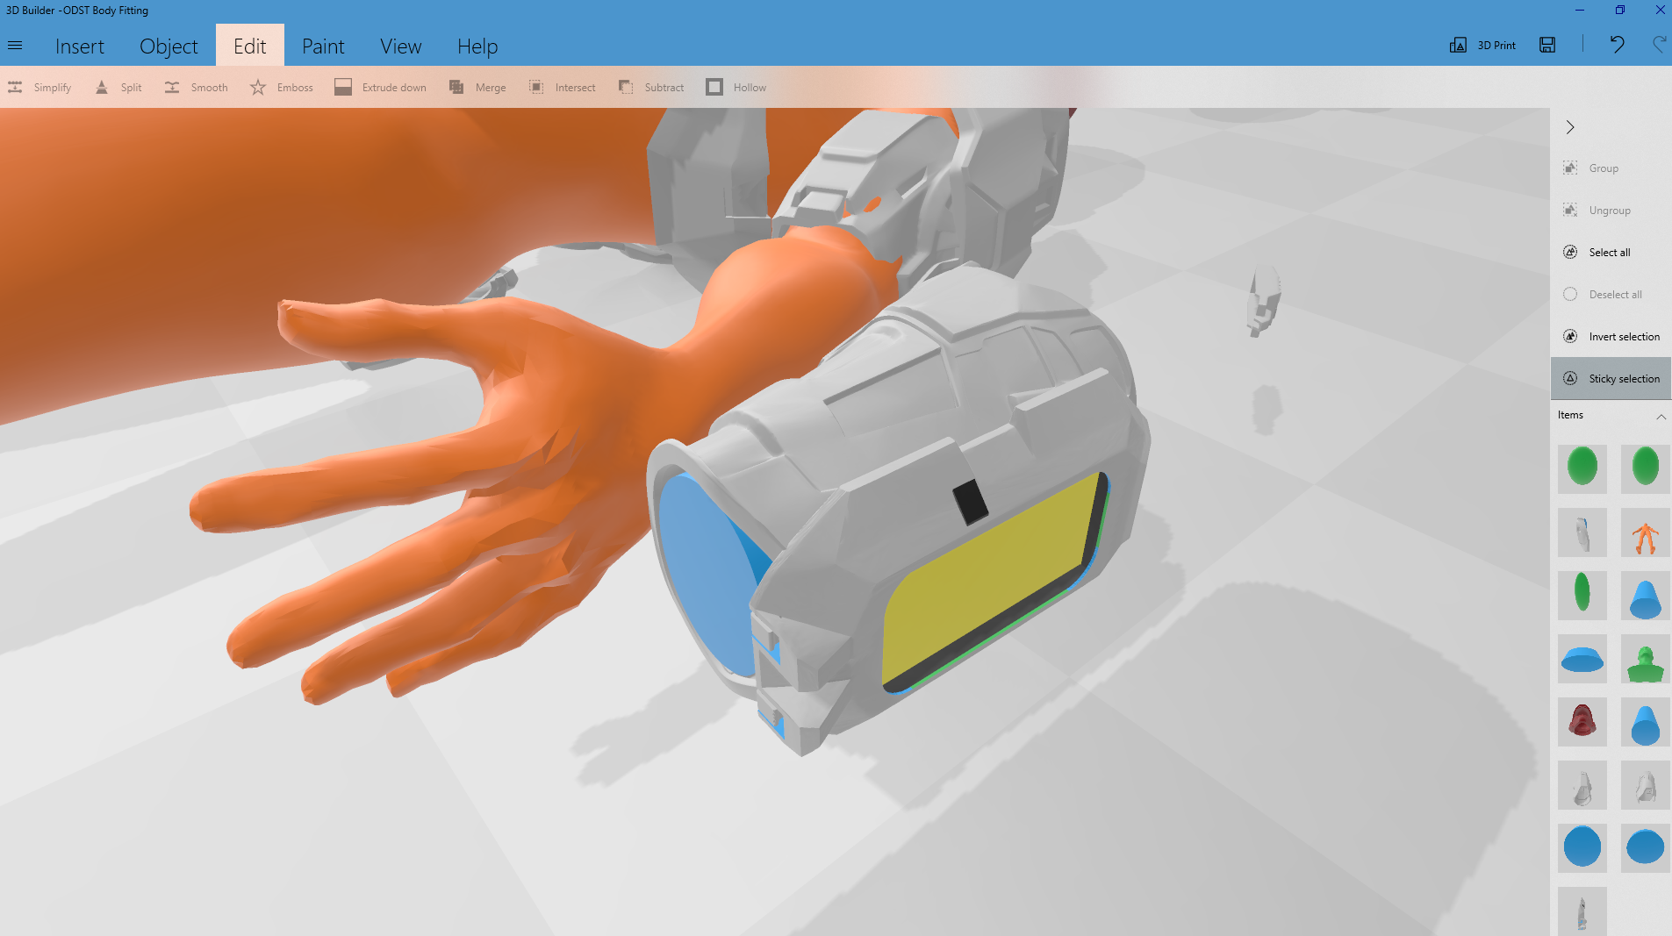
Task: Select the first blue sphere item
Action: pos(1582,847)
